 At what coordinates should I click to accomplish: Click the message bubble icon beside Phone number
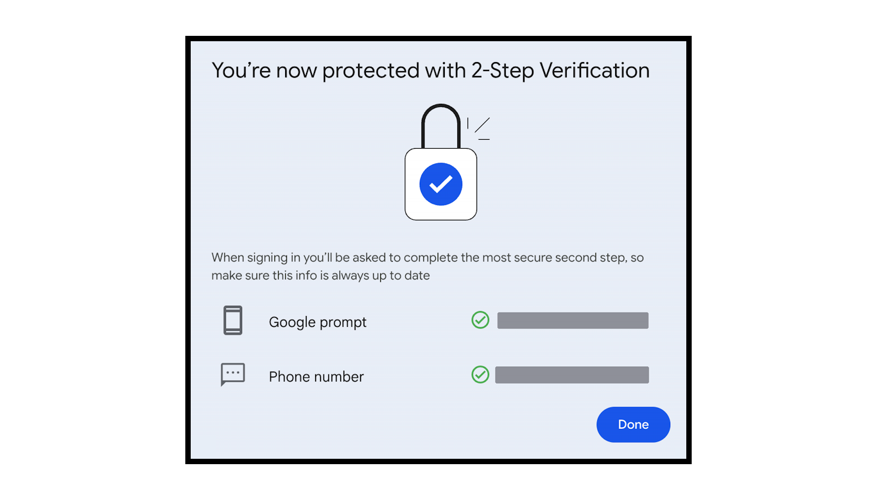point(232,374)
